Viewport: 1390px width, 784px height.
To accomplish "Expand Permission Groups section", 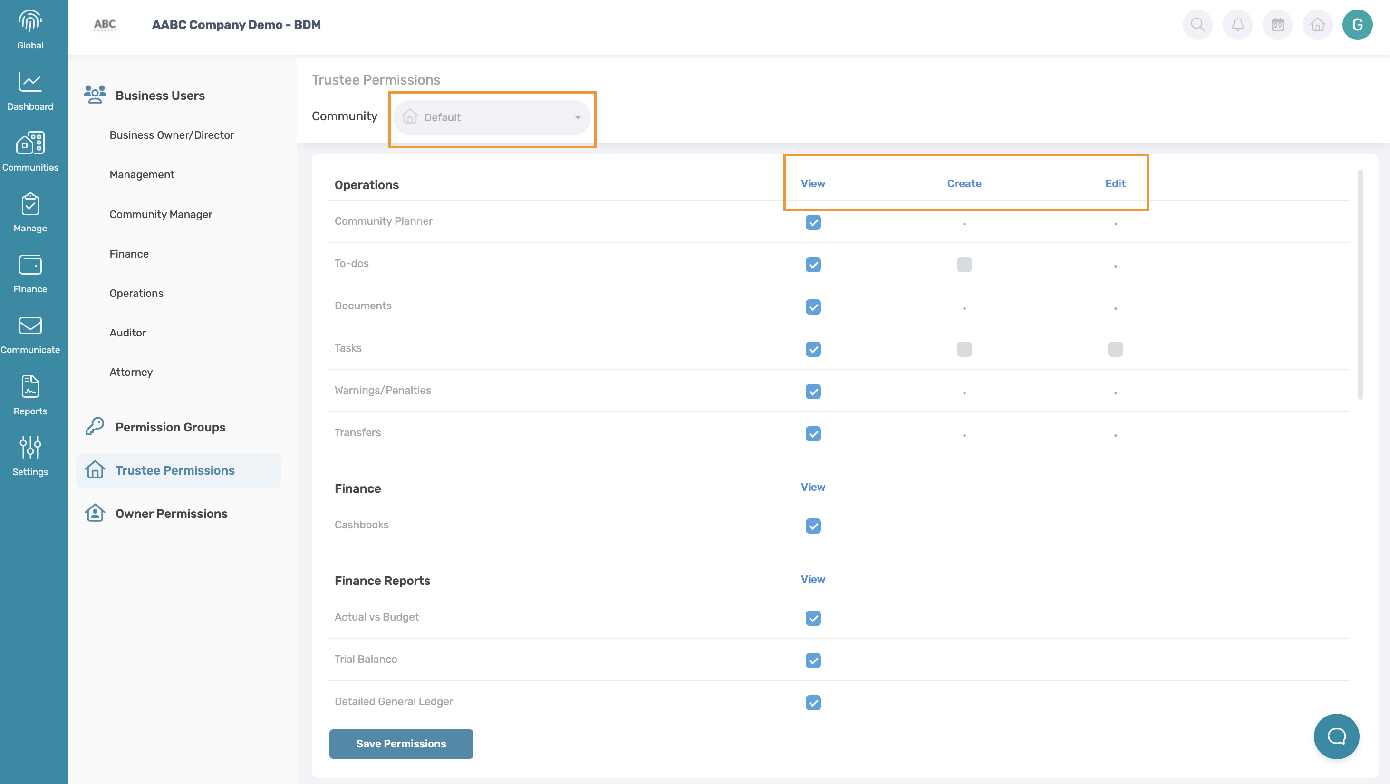I will tap(170, 427).
